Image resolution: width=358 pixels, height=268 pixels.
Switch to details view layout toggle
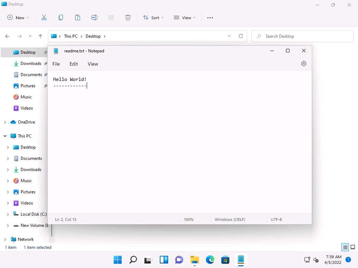point(345,247)
